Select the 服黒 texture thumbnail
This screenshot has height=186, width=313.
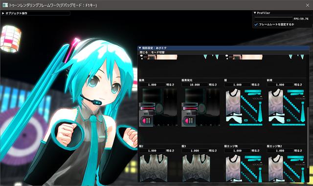click(x=158, y=107)
